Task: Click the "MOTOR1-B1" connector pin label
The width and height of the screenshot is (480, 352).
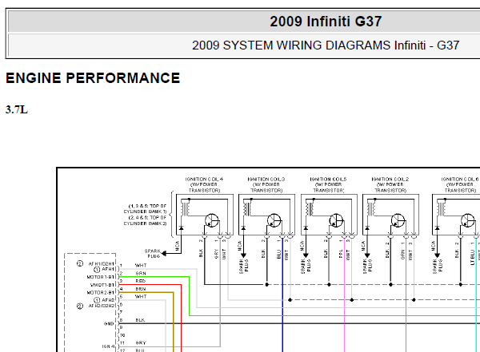Action: (x=101, y=277)
